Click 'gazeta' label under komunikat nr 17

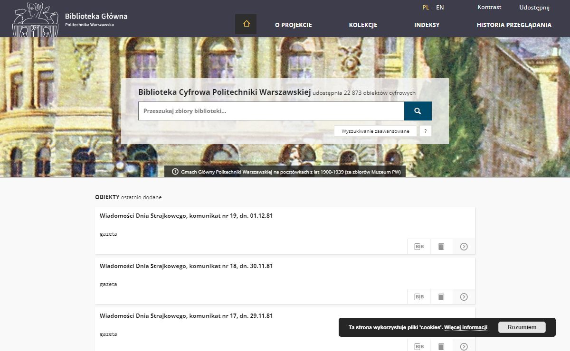click(108, 334)
